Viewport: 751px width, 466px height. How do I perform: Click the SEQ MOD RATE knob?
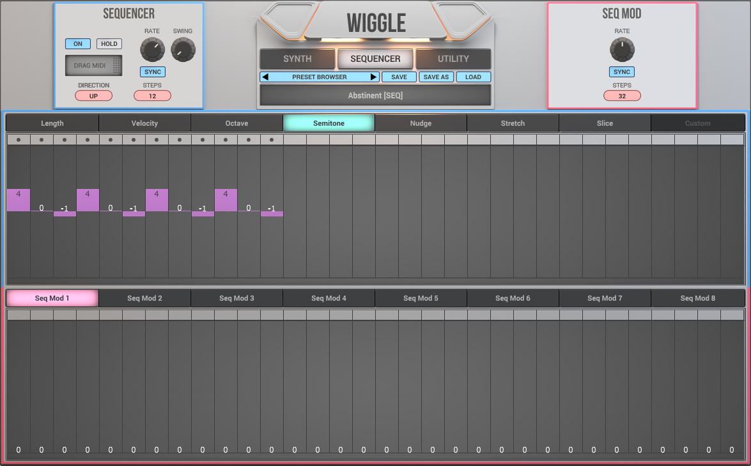pyautogui.click(x=622, y=50)
